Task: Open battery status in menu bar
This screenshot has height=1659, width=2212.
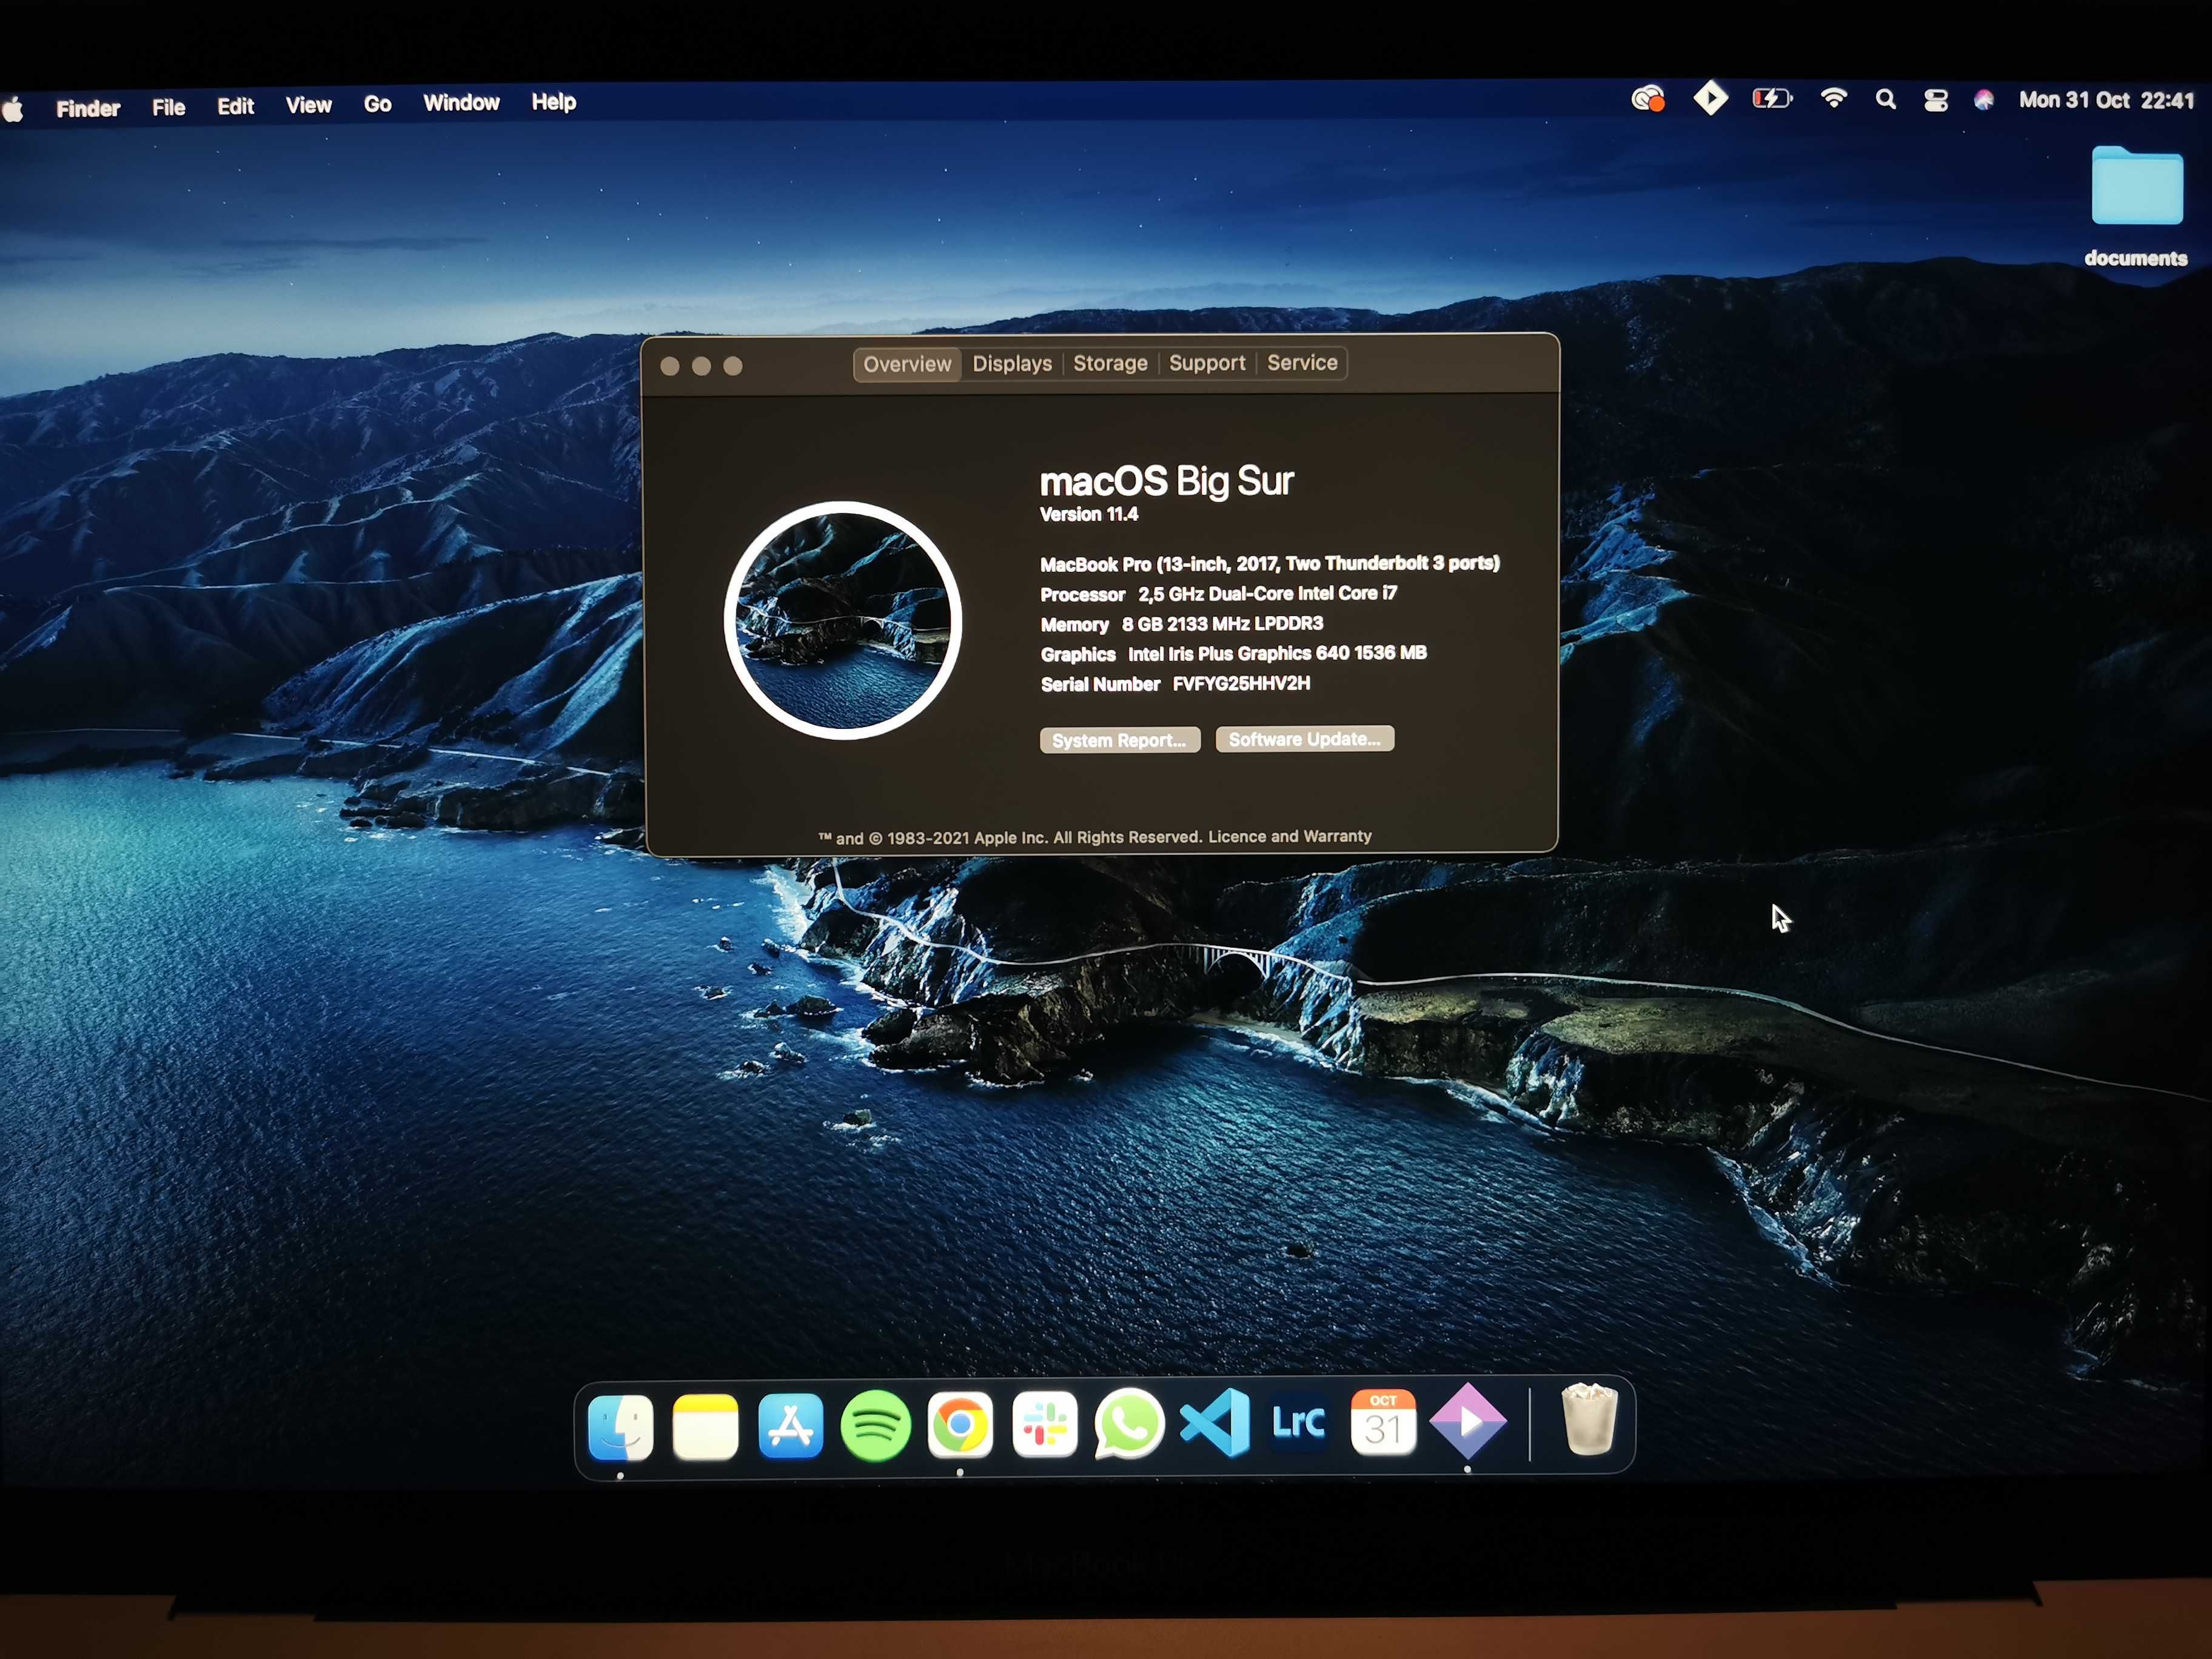Action: click(1773, 98)
